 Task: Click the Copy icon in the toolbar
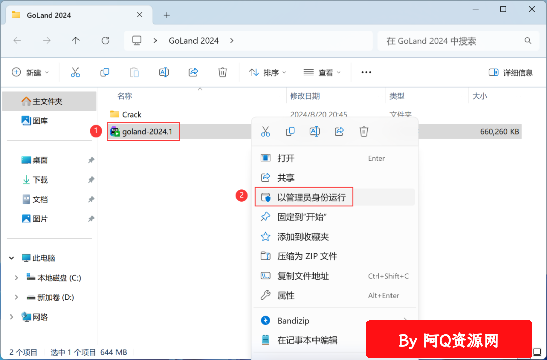tap(105, 72)
